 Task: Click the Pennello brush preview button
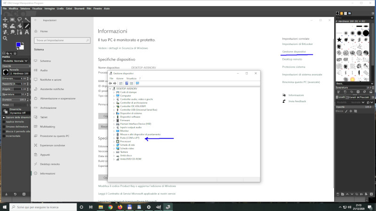pyautogui.click(x=6, y=72)
